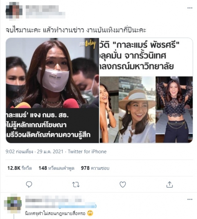The width and height of the screenshot is (197, 219).
Task: Open the right profile collage image
Action: (x=146, y=90)
